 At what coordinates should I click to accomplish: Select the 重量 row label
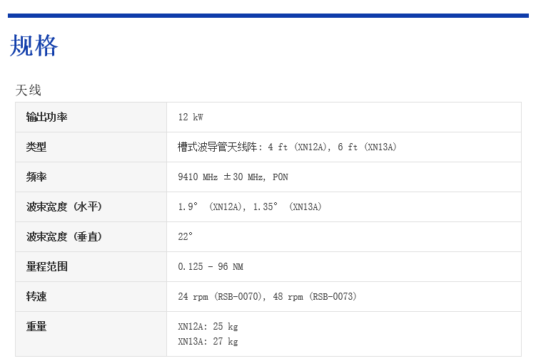point(36,327)
